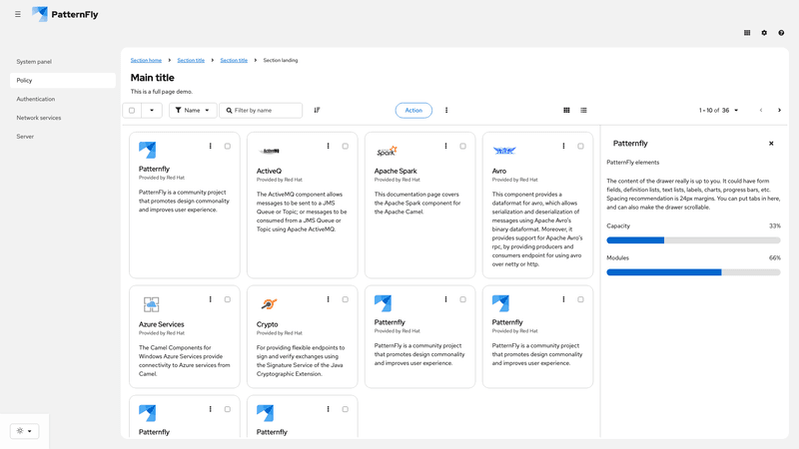Viewport: 799px width, 449px height.
Task: Click the Capacity progress bar
Action: click(693, 240)
